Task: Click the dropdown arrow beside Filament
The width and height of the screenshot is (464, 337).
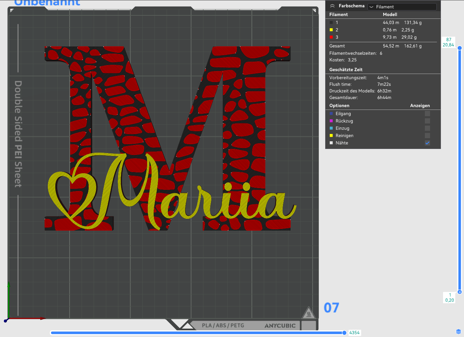Action: tap(371, 7)
